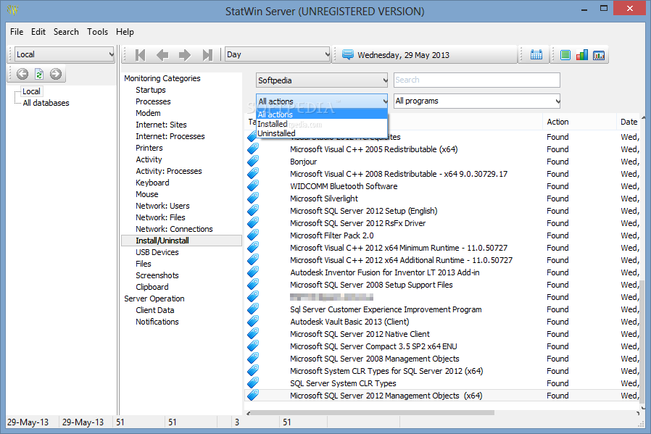The width and height of the screenshot is (651, 434).
Task: Open Mouse monitoring category
Action: [146, 195]
